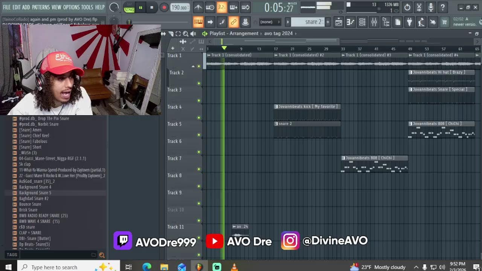Open the Playlist view icon
482x271 pixels.
[x=339, y=22]
